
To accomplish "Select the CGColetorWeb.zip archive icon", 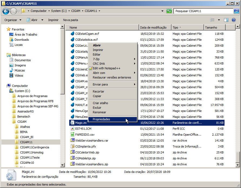I will click(x=72, y=152).
